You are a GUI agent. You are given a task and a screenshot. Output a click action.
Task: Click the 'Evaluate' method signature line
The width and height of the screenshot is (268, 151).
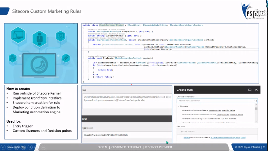120,58
